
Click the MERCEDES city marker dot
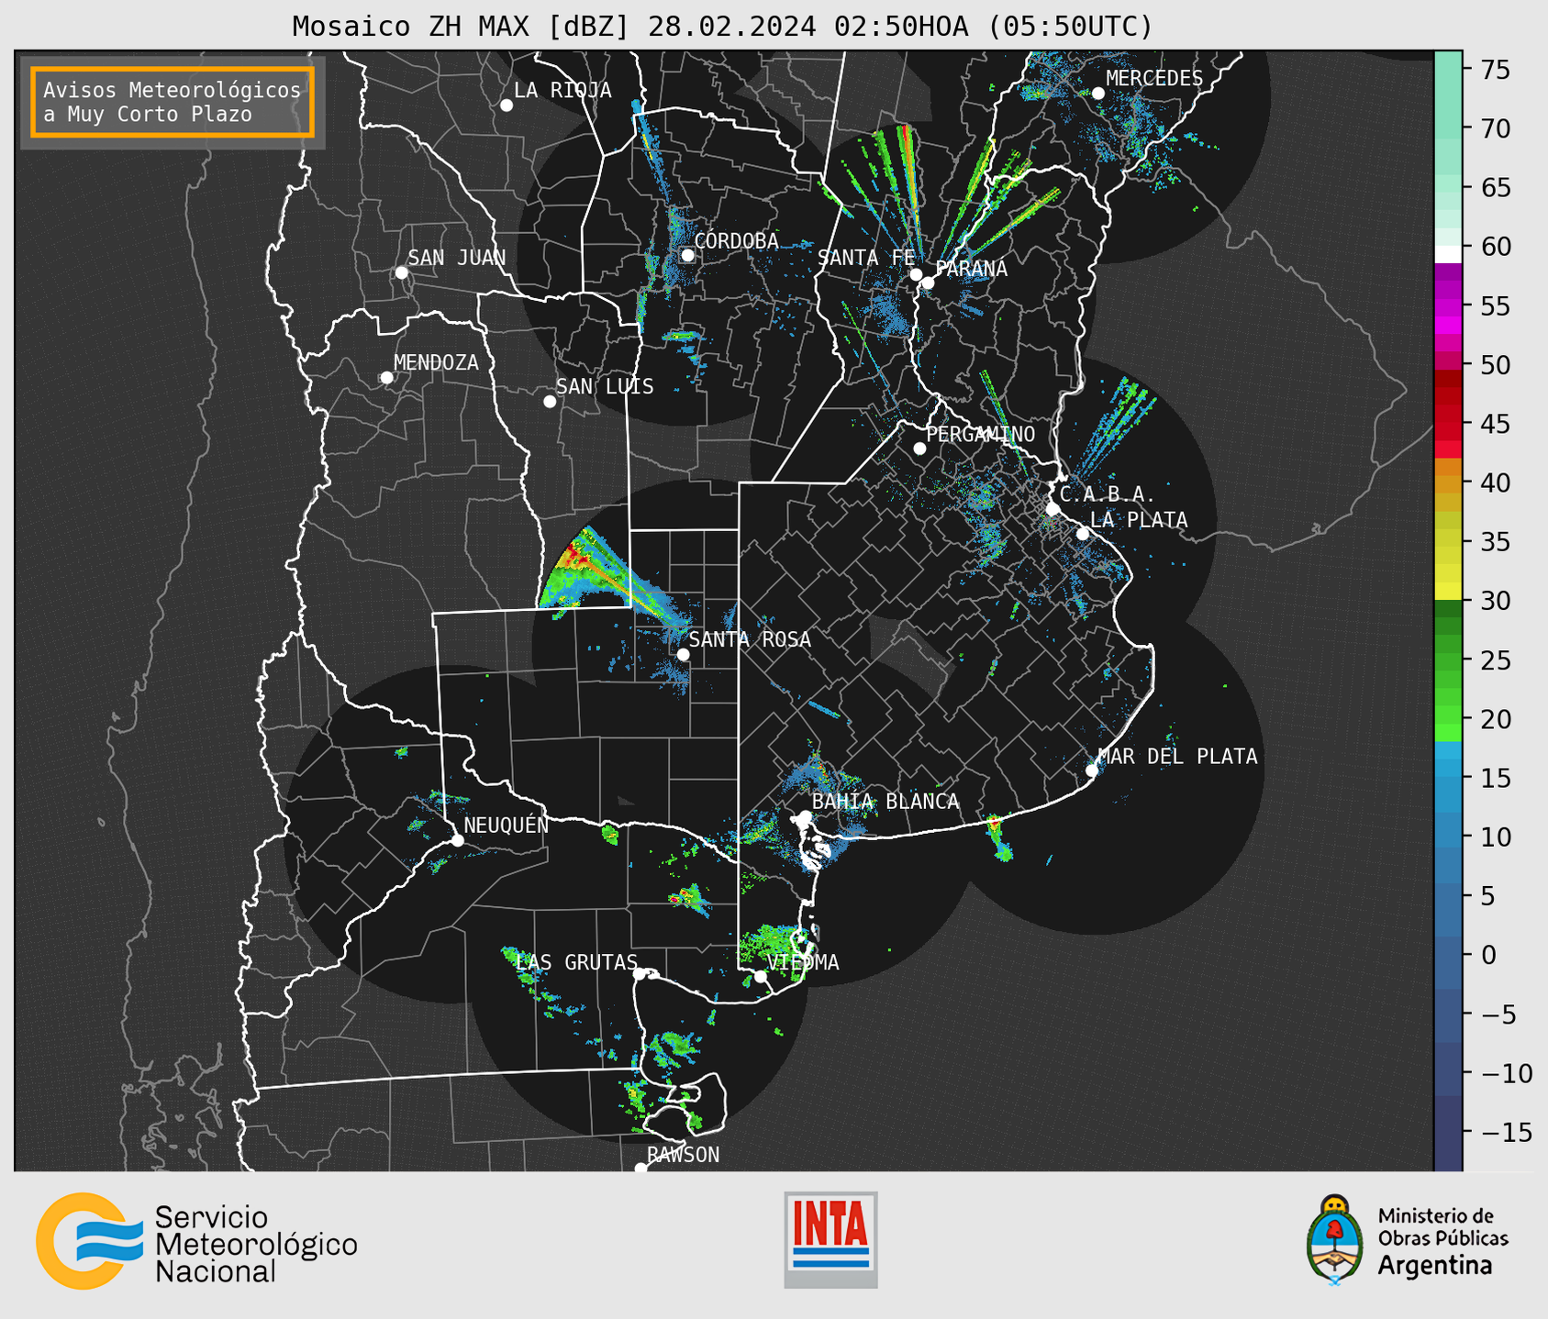1098,94
